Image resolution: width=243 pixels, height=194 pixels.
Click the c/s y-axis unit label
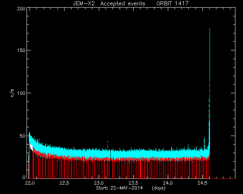coord(12,93)
